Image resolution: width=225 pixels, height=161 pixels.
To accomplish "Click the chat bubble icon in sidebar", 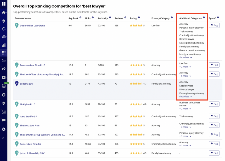I will (x=4, y=120).
